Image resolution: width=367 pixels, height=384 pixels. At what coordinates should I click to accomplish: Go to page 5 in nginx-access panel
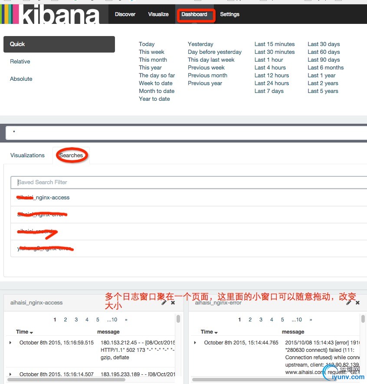click(x=98, y=320)
